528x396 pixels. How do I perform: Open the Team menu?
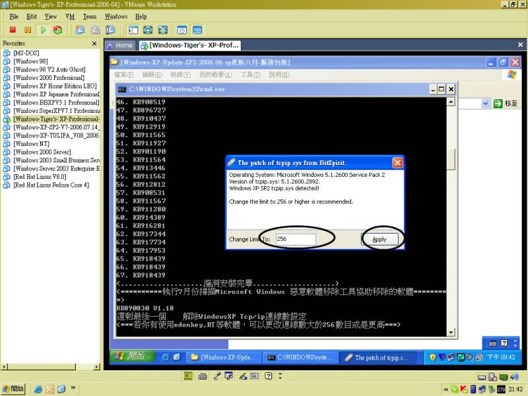(x=89, y=16)
